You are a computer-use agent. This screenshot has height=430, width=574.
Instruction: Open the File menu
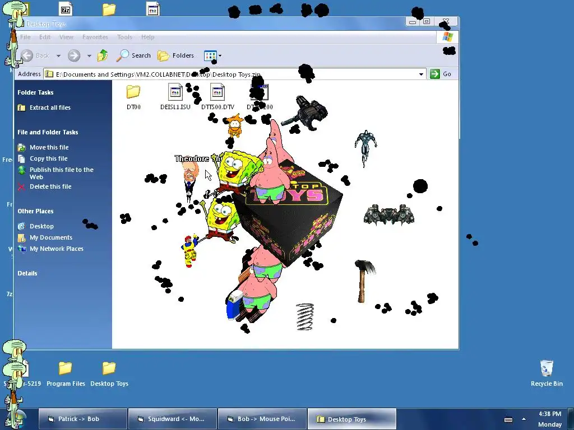(x=25, y=37)
